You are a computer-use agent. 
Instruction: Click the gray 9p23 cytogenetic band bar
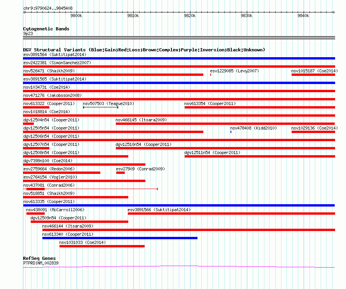coord(179,38)
